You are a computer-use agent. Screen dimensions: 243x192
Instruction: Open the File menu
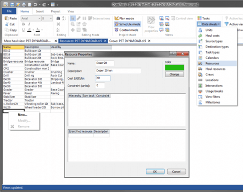(x=9, y=11)
